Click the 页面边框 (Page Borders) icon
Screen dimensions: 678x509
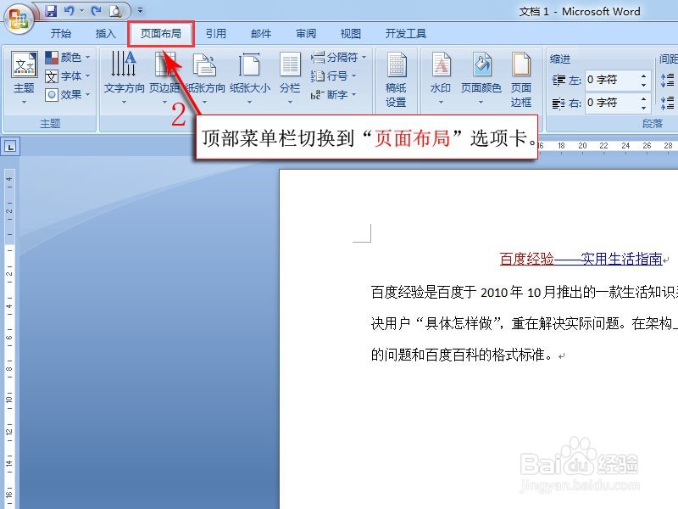[522, 75]
